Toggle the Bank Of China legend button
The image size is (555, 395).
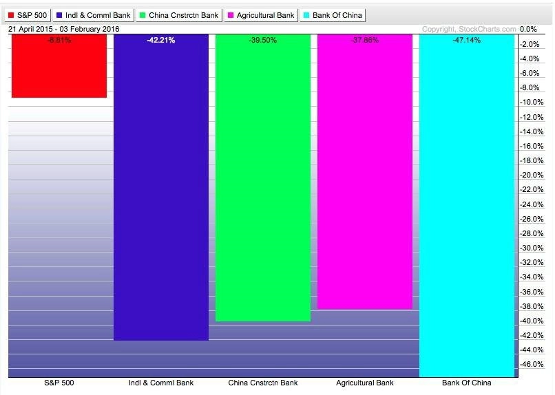[x=333, y=15]
